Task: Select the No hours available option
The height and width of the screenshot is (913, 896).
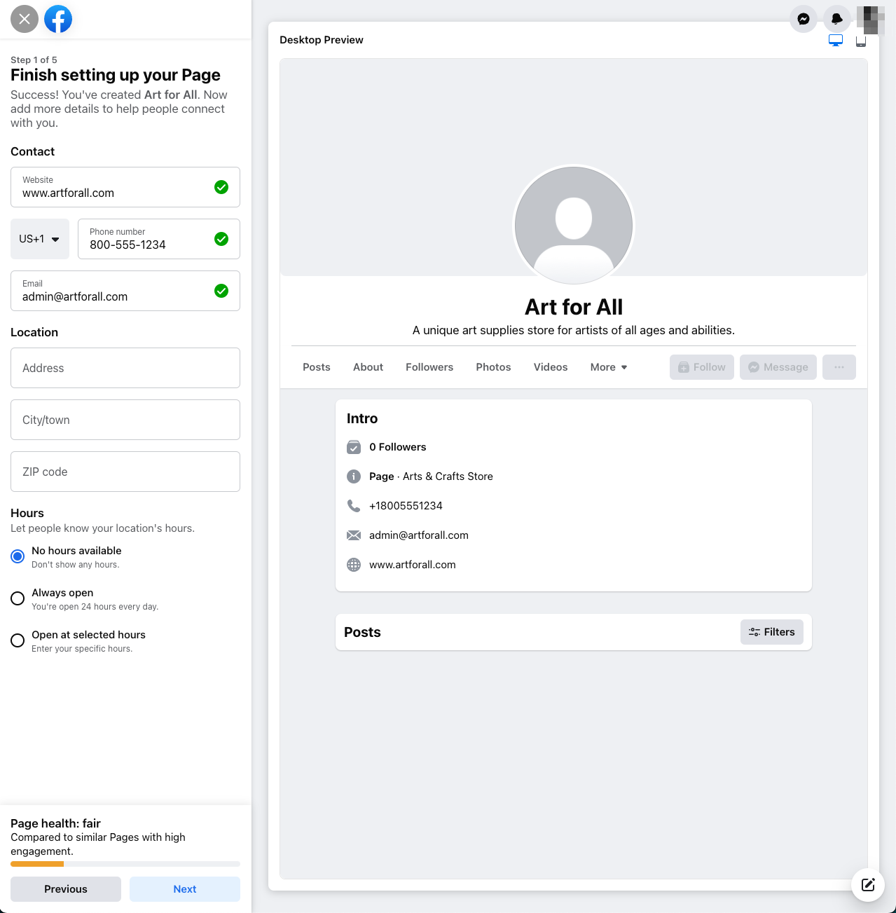Action: 18,556
